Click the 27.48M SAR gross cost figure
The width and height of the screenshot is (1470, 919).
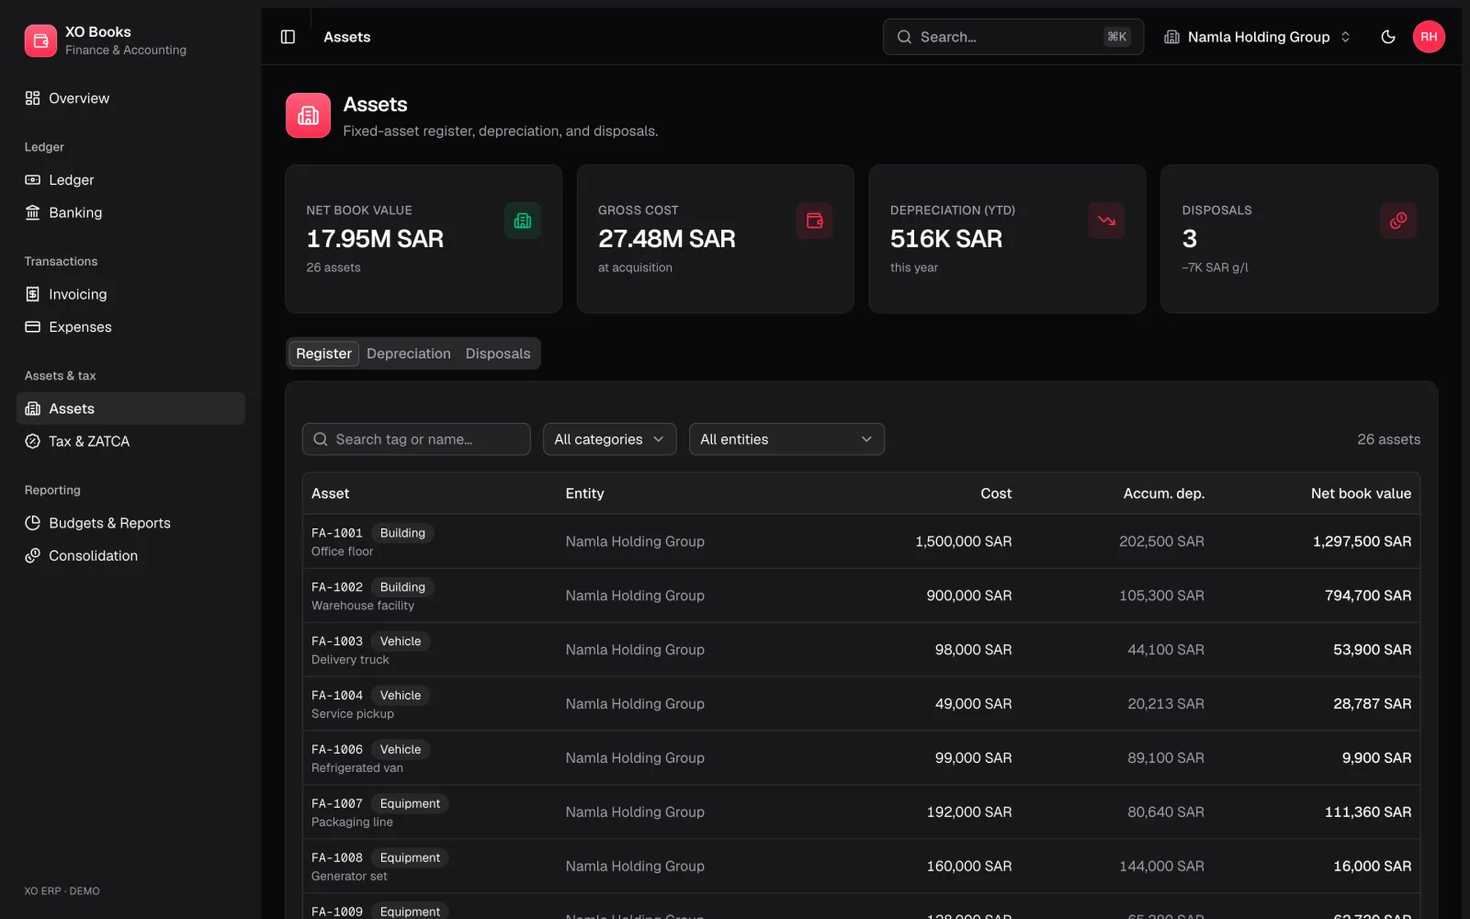667,239
